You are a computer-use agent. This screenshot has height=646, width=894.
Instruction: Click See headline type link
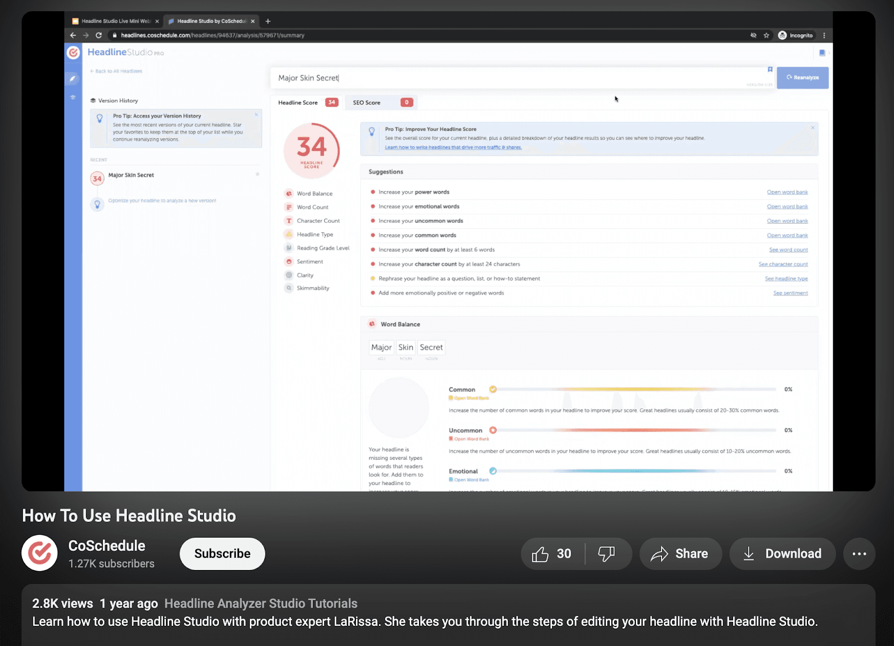(x=786, y=279)
